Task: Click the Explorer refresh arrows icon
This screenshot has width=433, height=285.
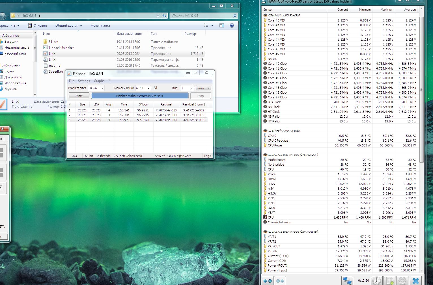Action: coord(164,16)
